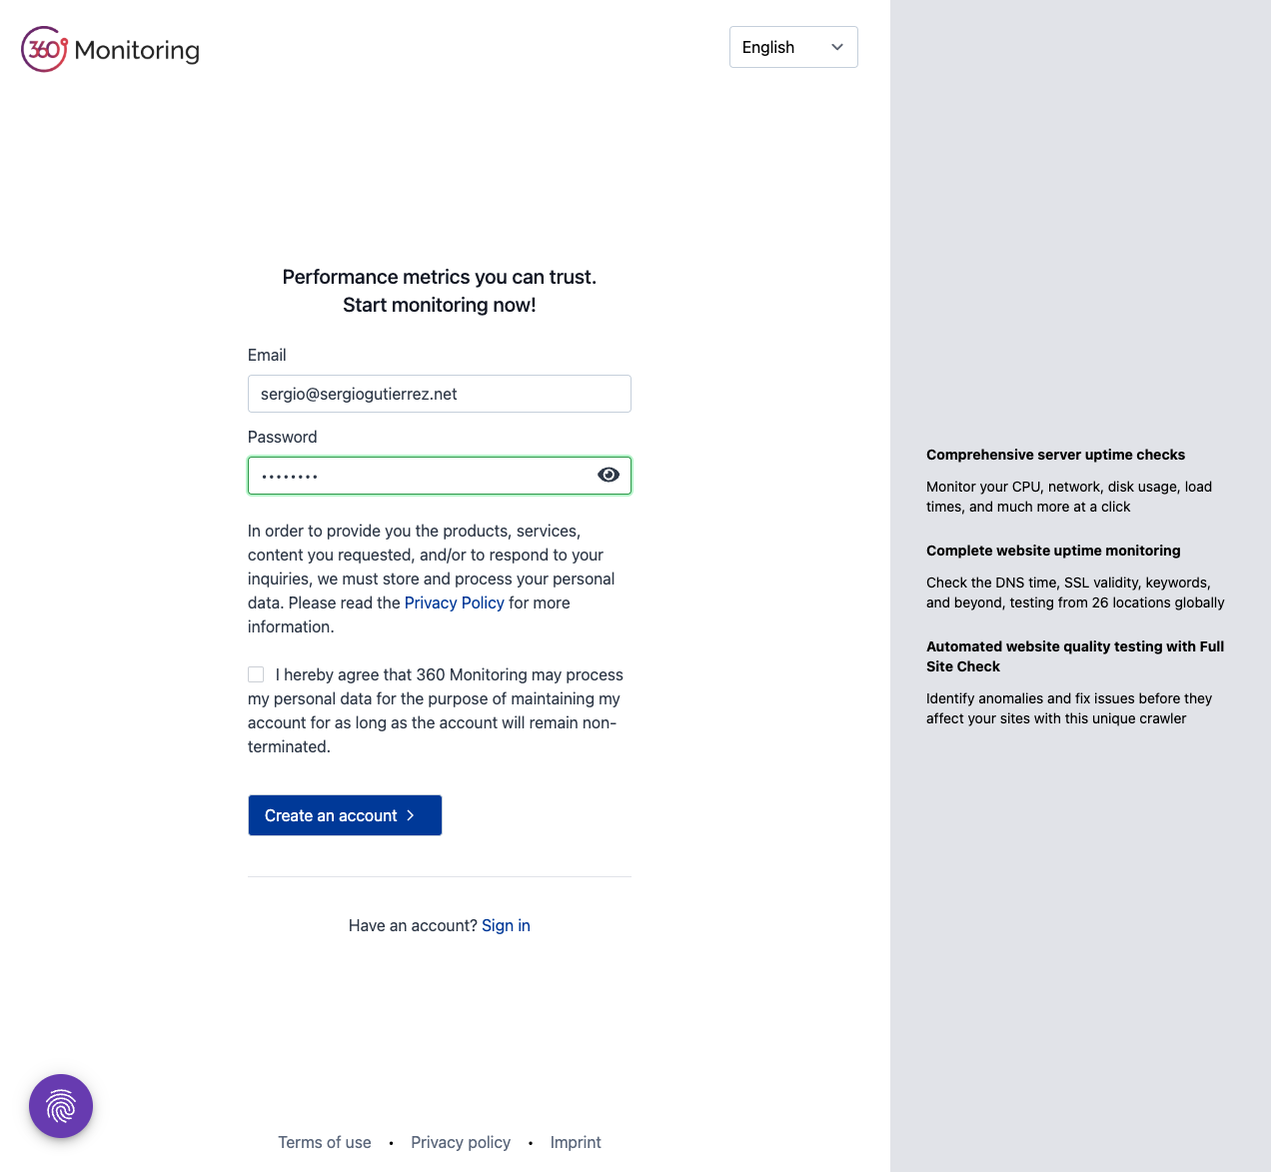Screen dimensions: 1271x1172
Task: Click the Email field label
Action: [x=267, y=355]
